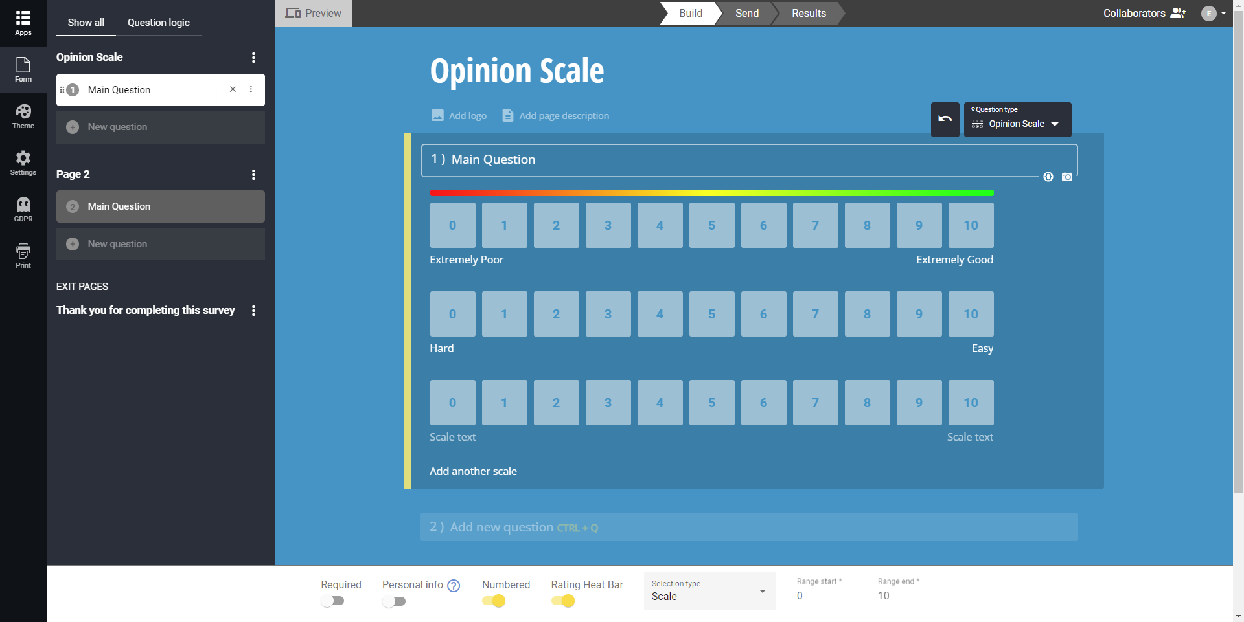Select Main Question item in Opinion Scale page
This screenshot has height=622, width=1244.
[x=161, y=90]
